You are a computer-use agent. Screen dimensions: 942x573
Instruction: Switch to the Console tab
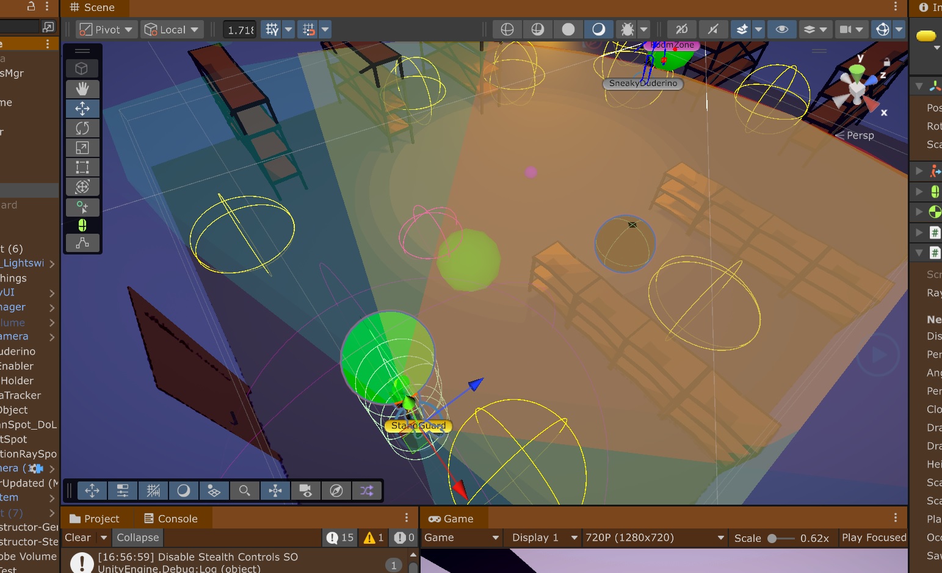[x=171, y=519]
